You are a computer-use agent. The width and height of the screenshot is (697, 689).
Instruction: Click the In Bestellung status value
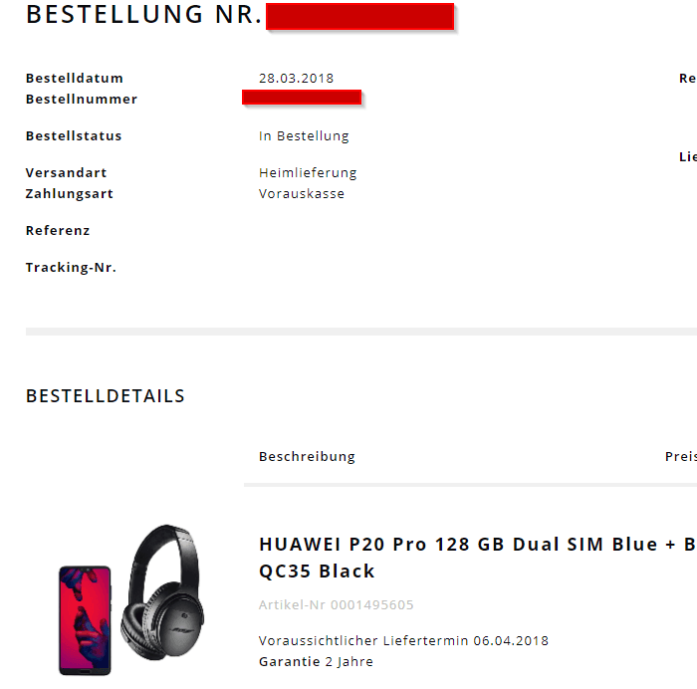pyautogui.click(x=304, y=136)
